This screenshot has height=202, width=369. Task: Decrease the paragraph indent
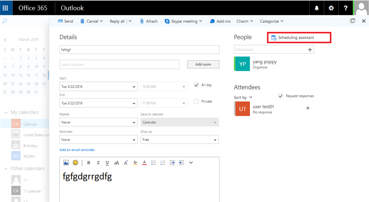(172, 163)
